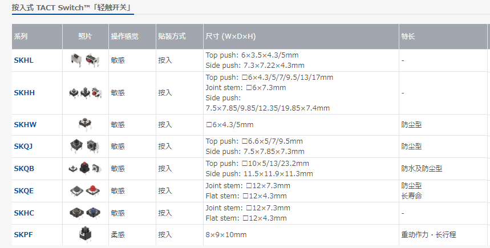Click the 特长 column header
Screen dimensions: 490x248
pyautogui.click(x=408, y=36)
